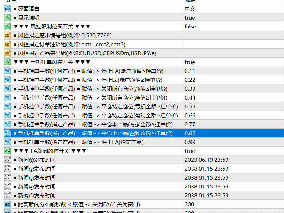Select the value 0.99
The image size is (284, 213).
coord(190,142)
